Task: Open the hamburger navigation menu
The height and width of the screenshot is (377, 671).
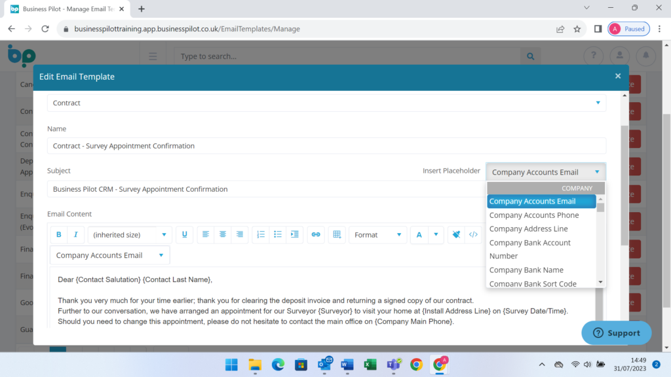Action: pyautogui.click(x=153, y=56)
